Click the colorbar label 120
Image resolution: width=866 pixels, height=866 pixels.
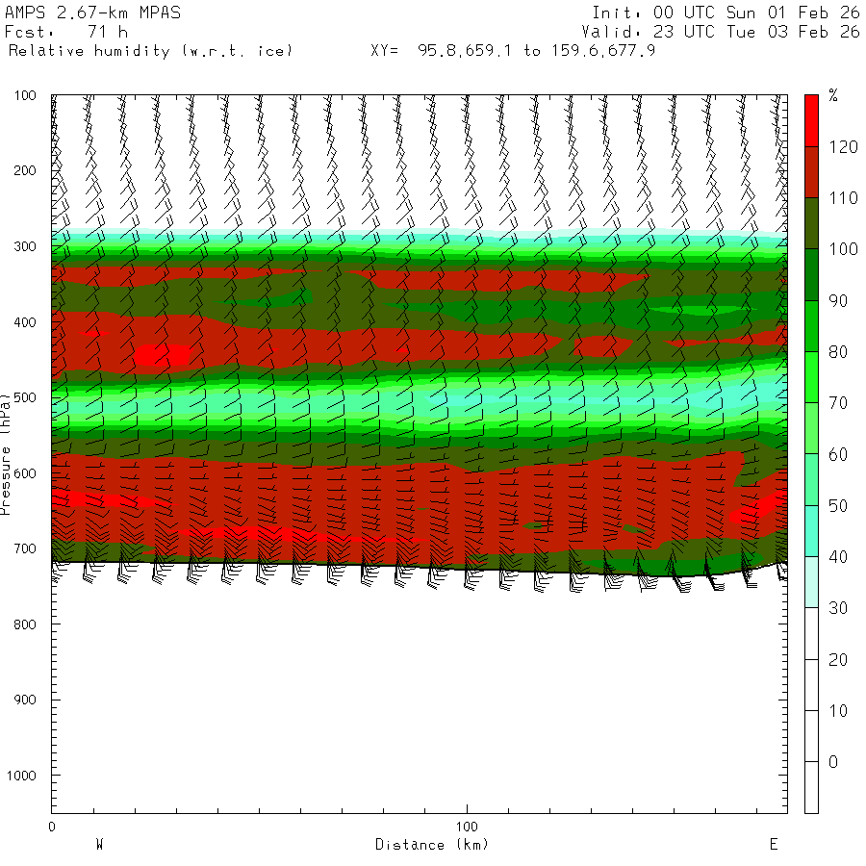[x=843, y=147]
